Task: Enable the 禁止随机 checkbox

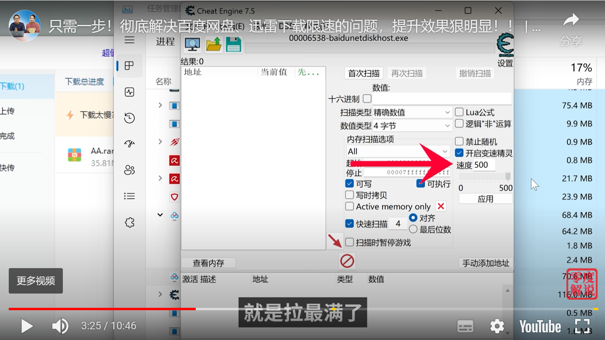Action: [459, 141]
